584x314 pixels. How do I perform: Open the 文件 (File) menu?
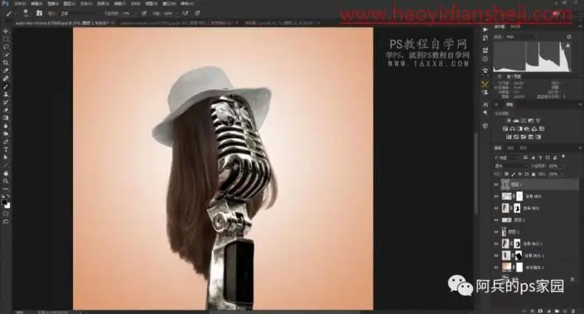[20, 3]
